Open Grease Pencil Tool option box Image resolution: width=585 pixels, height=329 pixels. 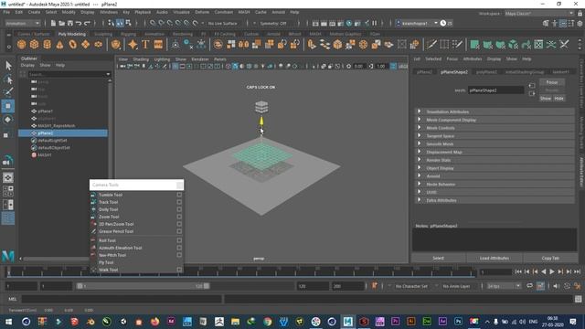[x=179, y=231]
